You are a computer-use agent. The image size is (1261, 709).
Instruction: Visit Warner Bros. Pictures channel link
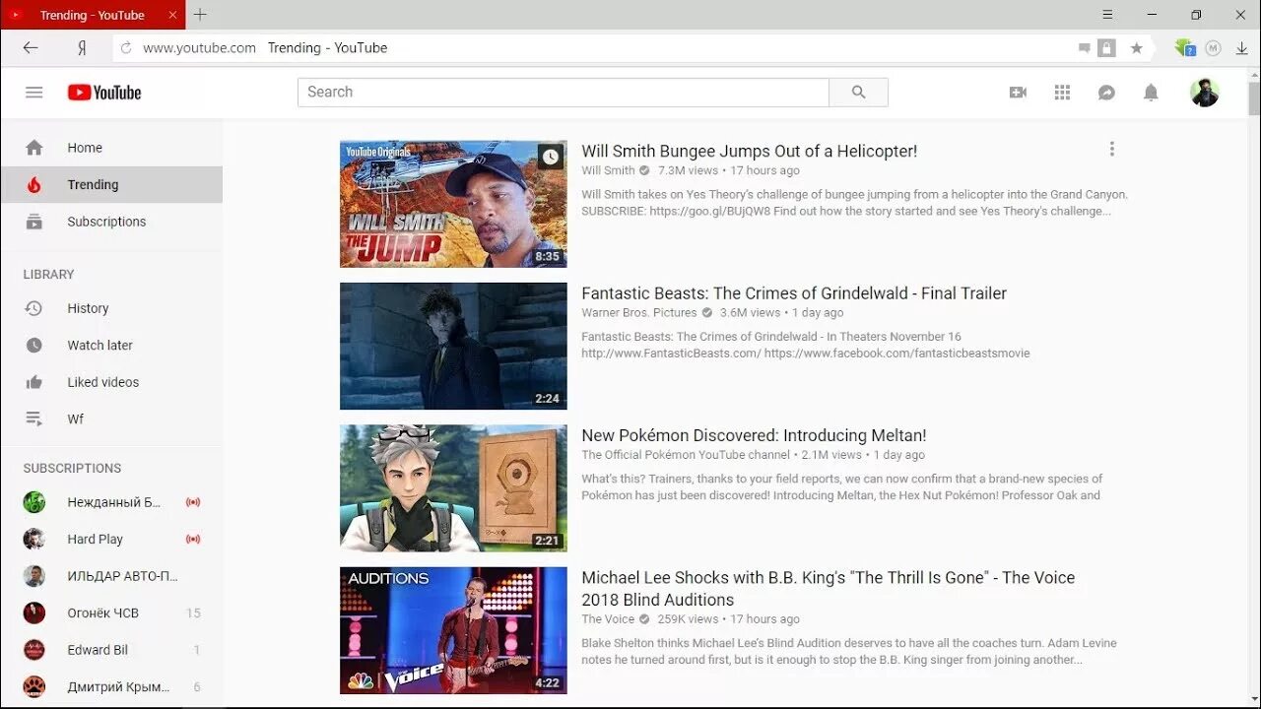638,313
